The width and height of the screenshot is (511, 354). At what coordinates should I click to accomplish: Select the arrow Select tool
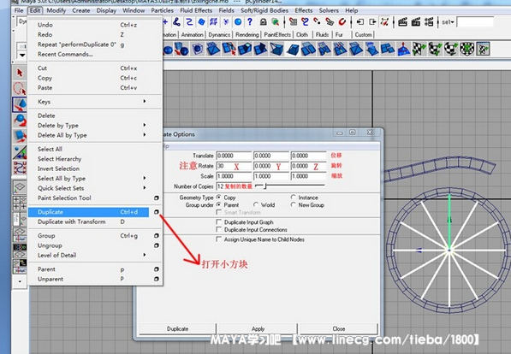click(20, 73)
